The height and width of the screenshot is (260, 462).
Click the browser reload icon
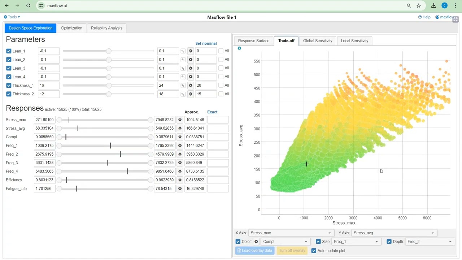pos(28,5)
